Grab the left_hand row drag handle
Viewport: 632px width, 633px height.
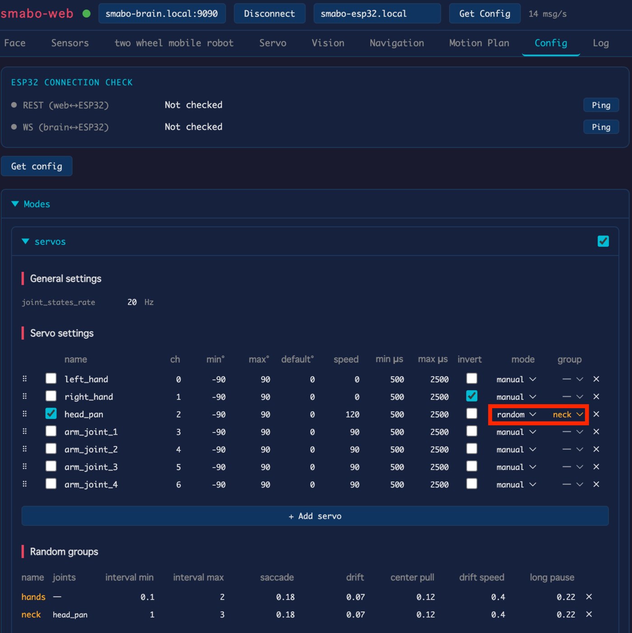(25, 379)
